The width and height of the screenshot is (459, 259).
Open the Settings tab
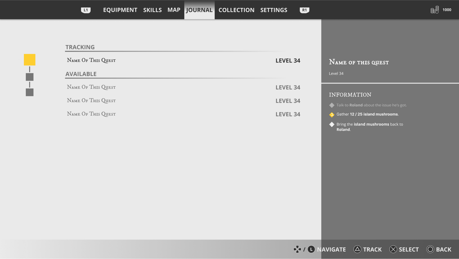273,10
